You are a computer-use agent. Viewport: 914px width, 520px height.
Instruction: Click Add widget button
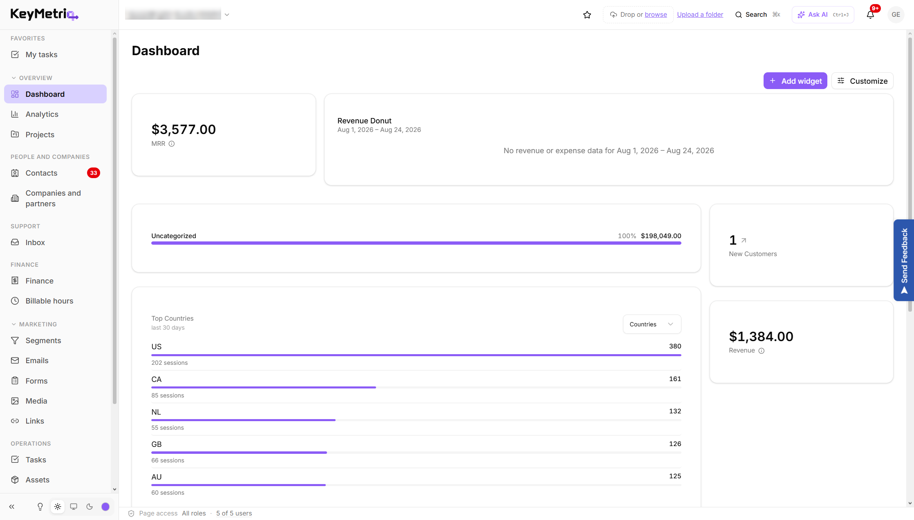795,81
